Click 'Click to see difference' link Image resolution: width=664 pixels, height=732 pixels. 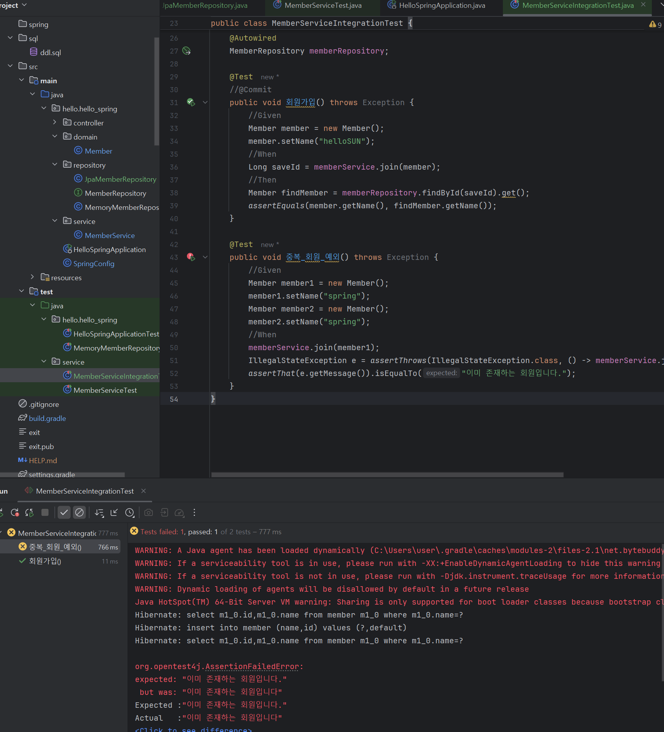(193, 729)
